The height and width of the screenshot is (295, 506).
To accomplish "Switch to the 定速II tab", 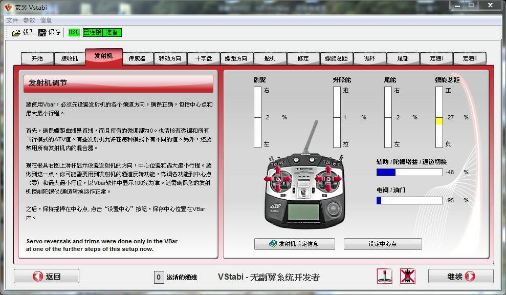I will click(470, 58).
